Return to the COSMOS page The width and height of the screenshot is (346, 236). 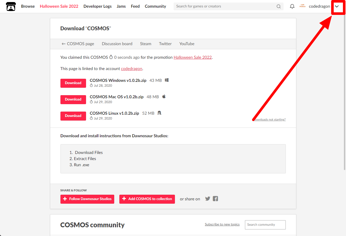78,44
